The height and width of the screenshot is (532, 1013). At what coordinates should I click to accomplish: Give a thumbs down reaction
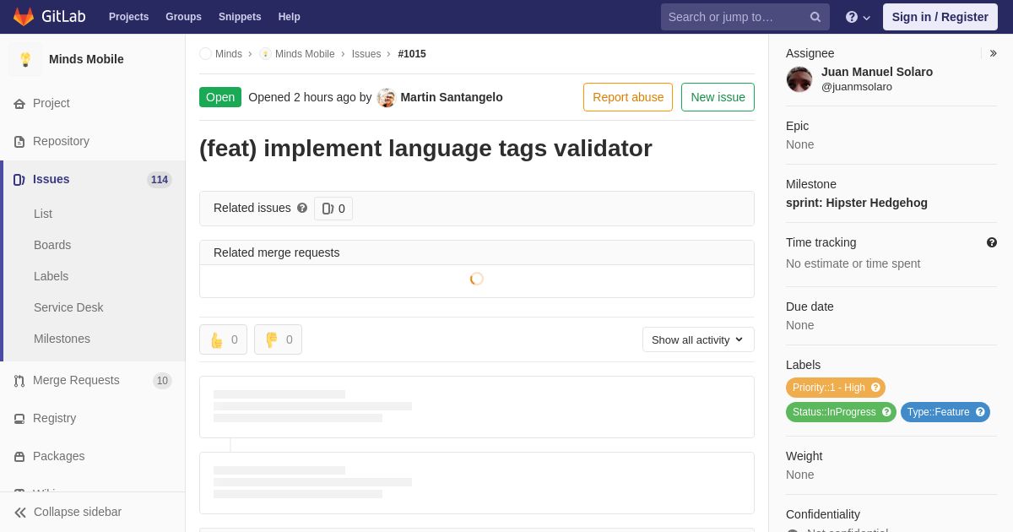coord(278,339)
